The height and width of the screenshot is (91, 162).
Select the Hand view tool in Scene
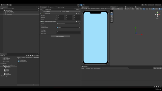(x=112, y=12)
